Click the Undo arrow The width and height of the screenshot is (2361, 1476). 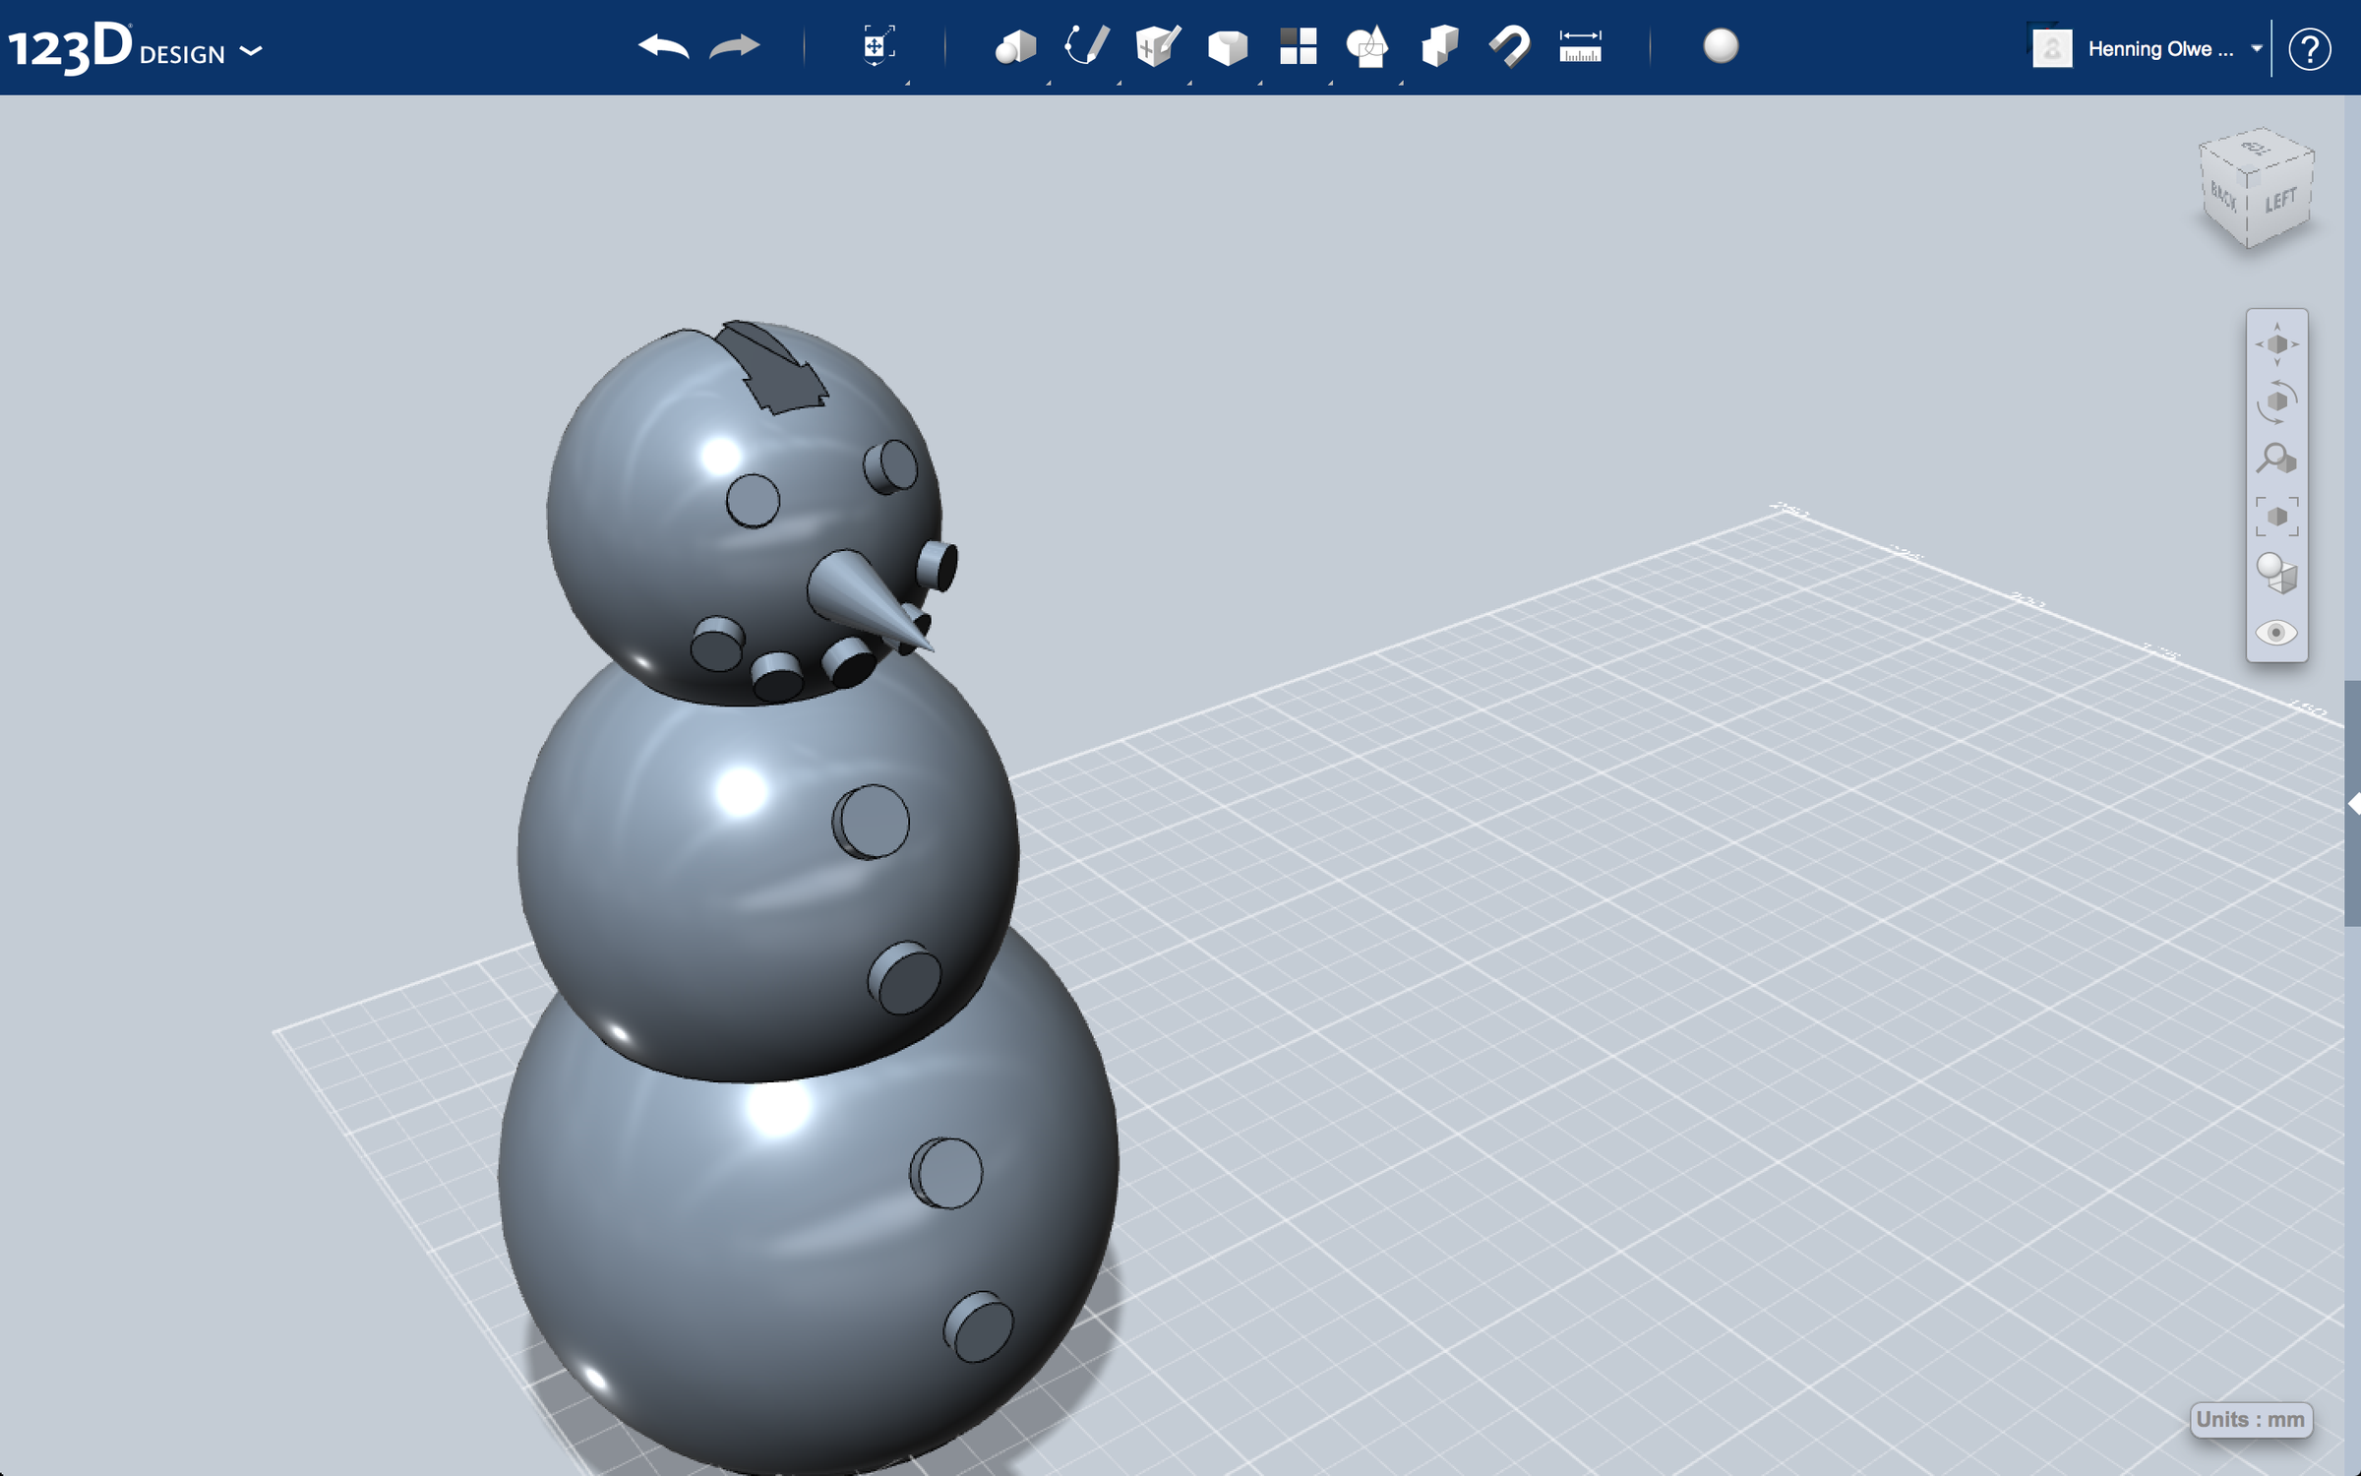tap(664, 47)
